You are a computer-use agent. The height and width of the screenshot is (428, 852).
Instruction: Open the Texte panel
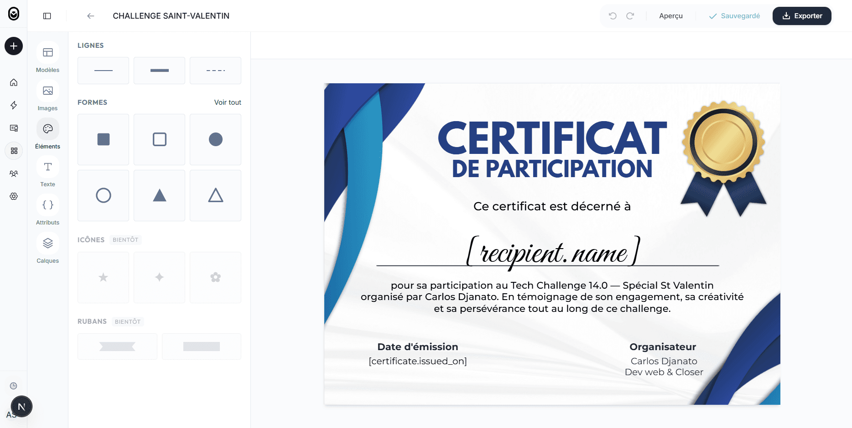point(47,167)
